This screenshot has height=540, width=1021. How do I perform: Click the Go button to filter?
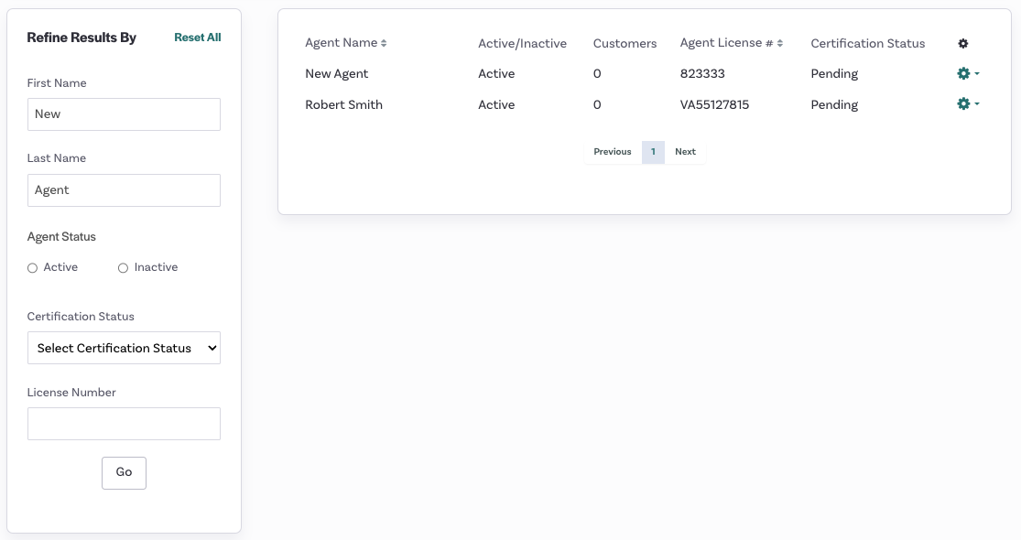pos(124,473)
